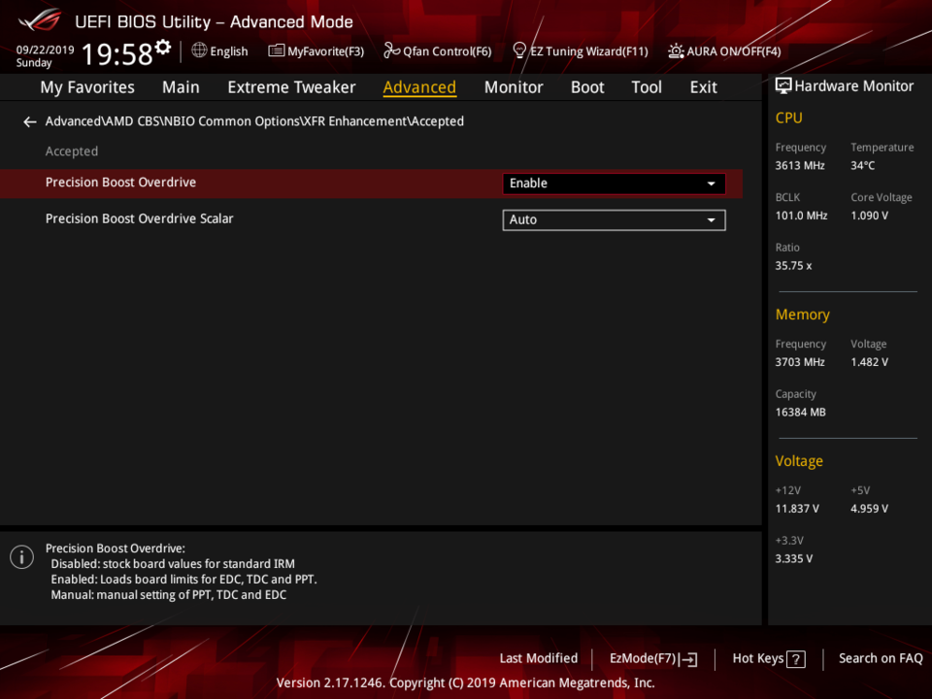The width and height of the screenshot is (932, 699).
Task: Click Search on FAQ
Action: click(881, 658)
